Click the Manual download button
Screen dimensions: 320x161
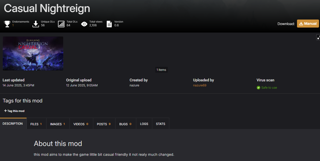(x=308, y=24)
